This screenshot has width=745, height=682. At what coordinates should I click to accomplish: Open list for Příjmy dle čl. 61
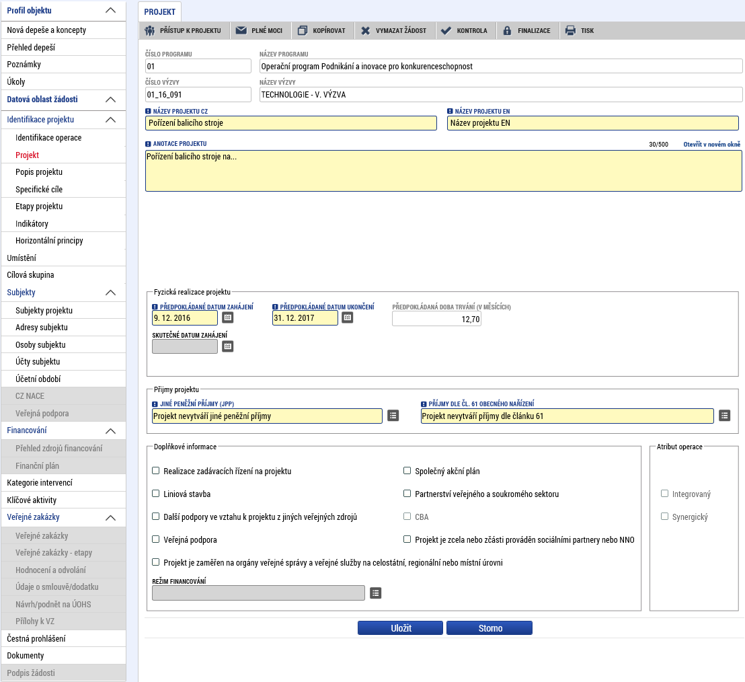point(724,416)
